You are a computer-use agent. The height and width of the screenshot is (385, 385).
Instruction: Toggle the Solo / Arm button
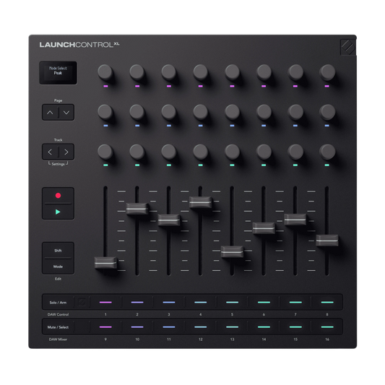58,303
